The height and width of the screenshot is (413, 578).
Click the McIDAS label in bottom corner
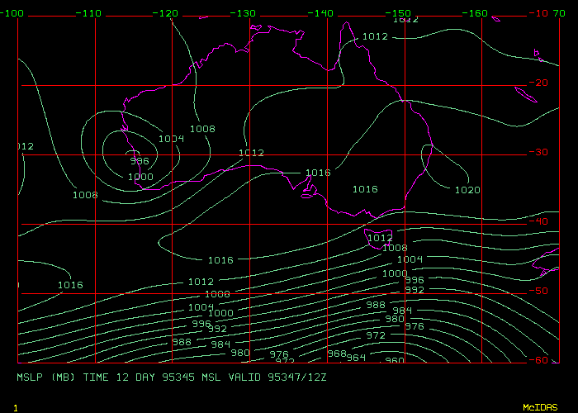click(x=539, y=407)
